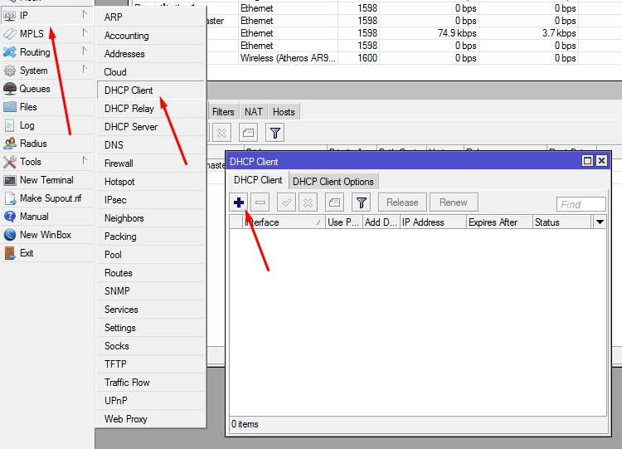Expand the column selector dropdown arrow

pyautogui.click(x=600, y=222)
